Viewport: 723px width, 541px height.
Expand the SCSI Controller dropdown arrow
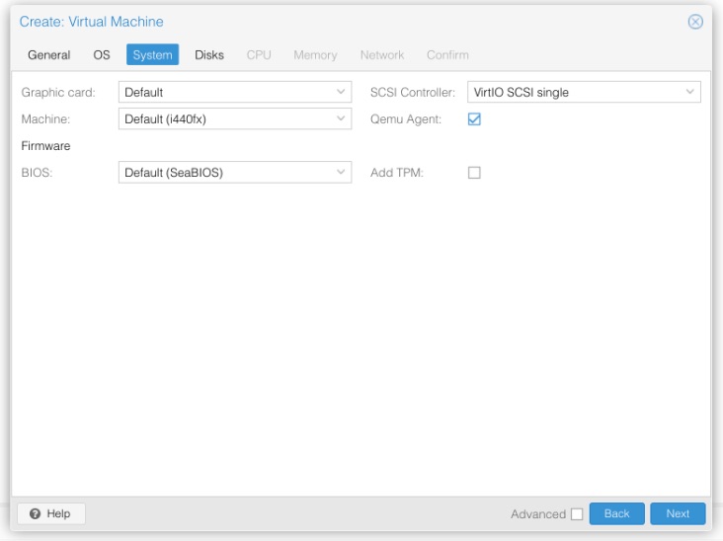689,92
